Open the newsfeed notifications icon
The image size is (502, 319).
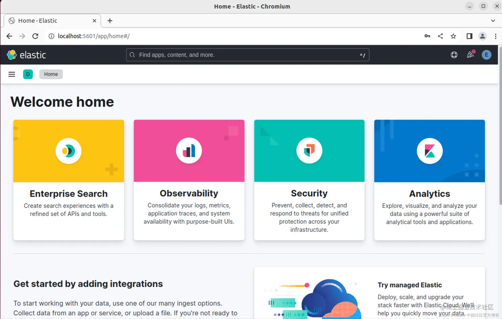point(470,54)
